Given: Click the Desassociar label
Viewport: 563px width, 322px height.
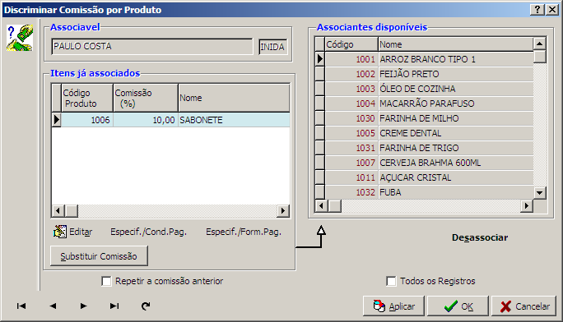Looking at the screenshot, I should pyautogui.click(x=480, y=238).
